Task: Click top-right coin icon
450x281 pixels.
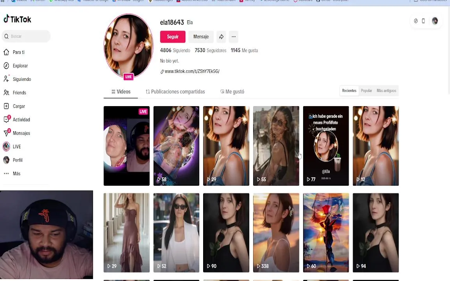Action: tap(416, 21)
